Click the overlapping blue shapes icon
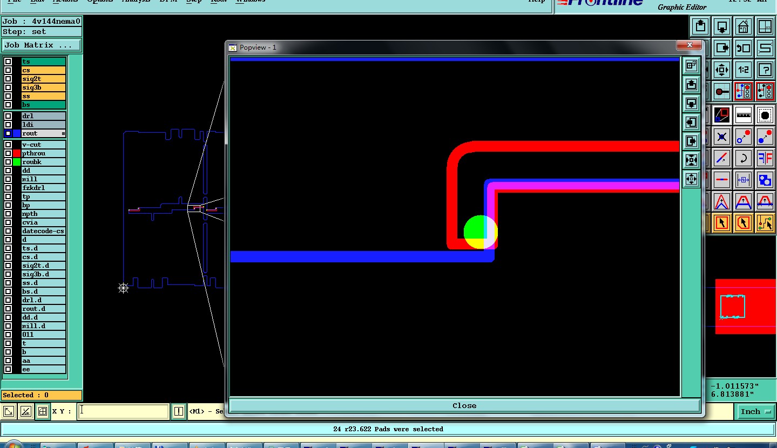Viewport: 777px width, 448px height. click(765, 180)
